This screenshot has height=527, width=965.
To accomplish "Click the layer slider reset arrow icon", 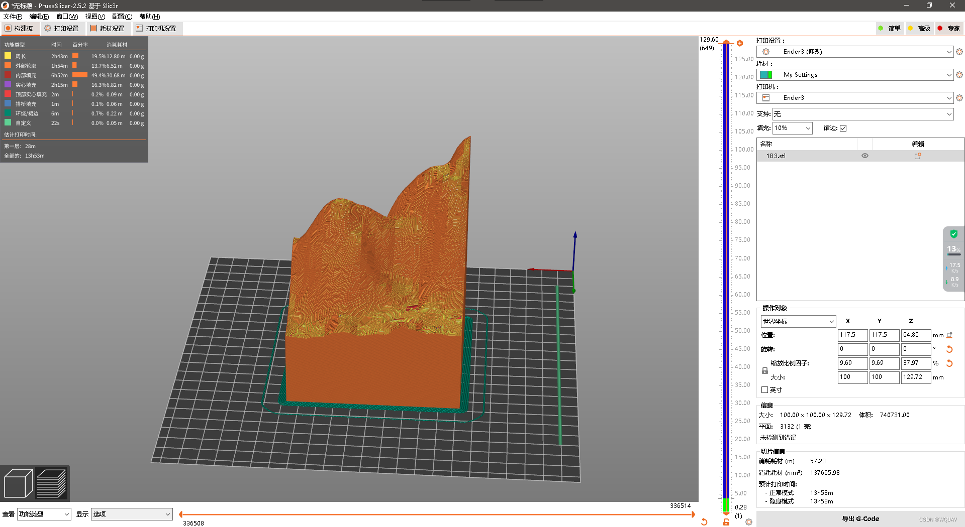I will coord(704,522).
